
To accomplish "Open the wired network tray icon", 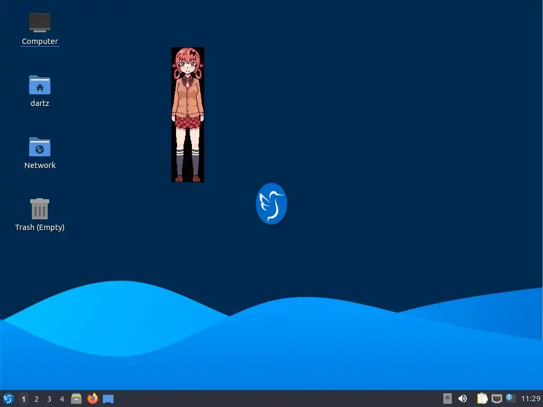I will [496, 399].
